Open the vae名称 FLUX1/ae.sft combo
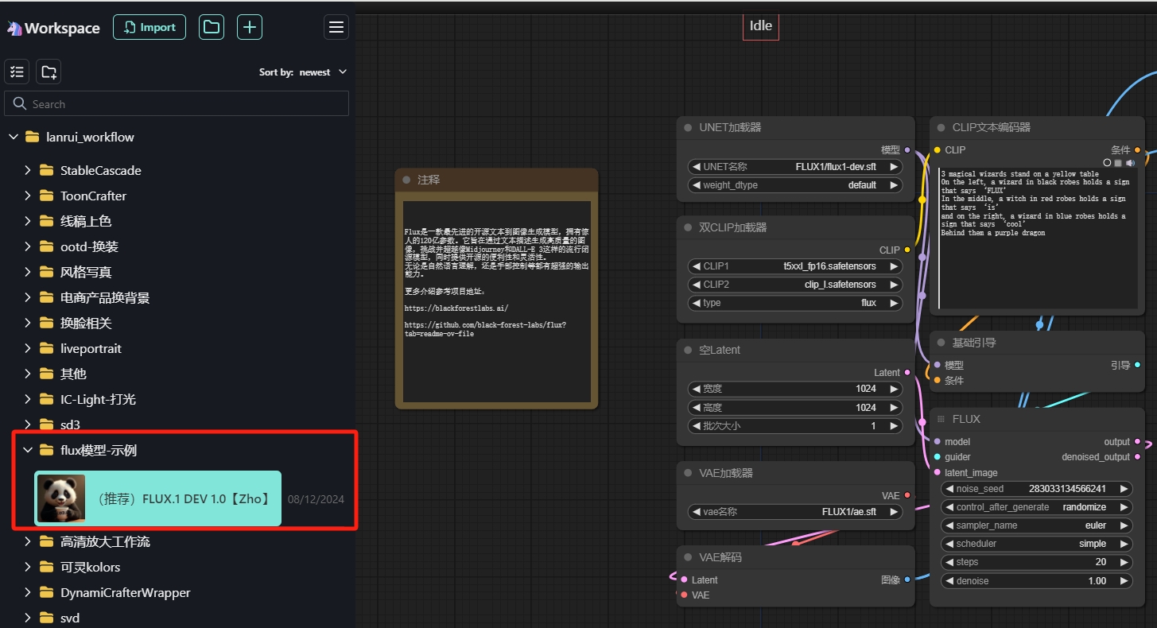 (795, 512)
